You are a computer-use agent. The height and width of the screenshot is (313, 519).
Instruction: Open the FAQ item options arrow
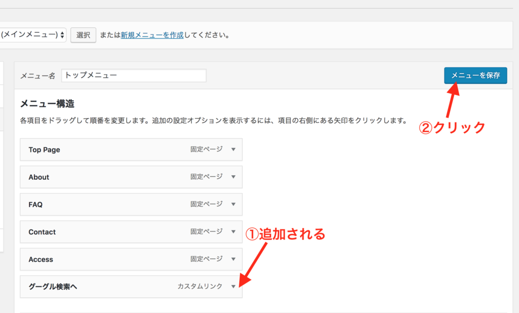[233, 205]
